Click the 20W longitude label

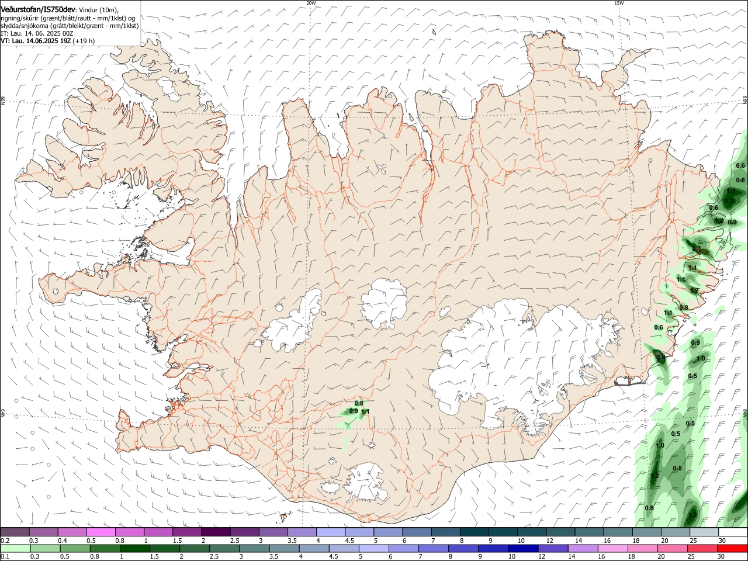[x=311, y=3]
